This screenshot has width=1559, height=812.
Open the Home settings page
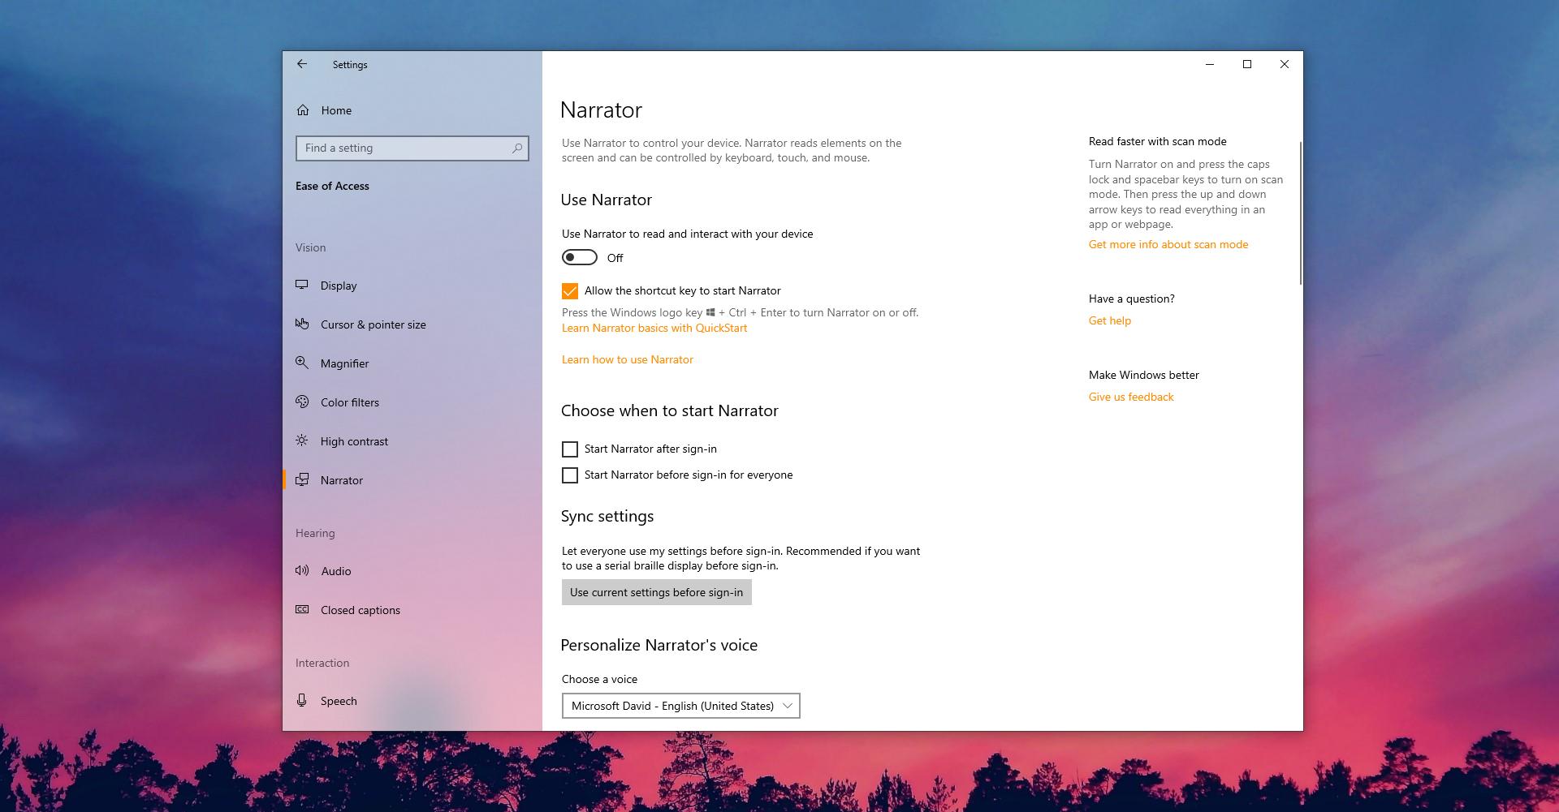click(x=412, y=110)
